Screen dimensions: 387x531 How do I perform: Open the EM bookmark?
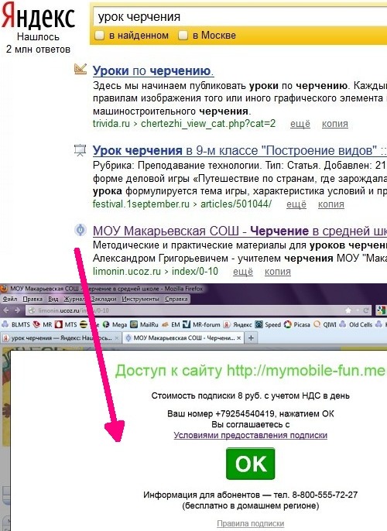170,324
